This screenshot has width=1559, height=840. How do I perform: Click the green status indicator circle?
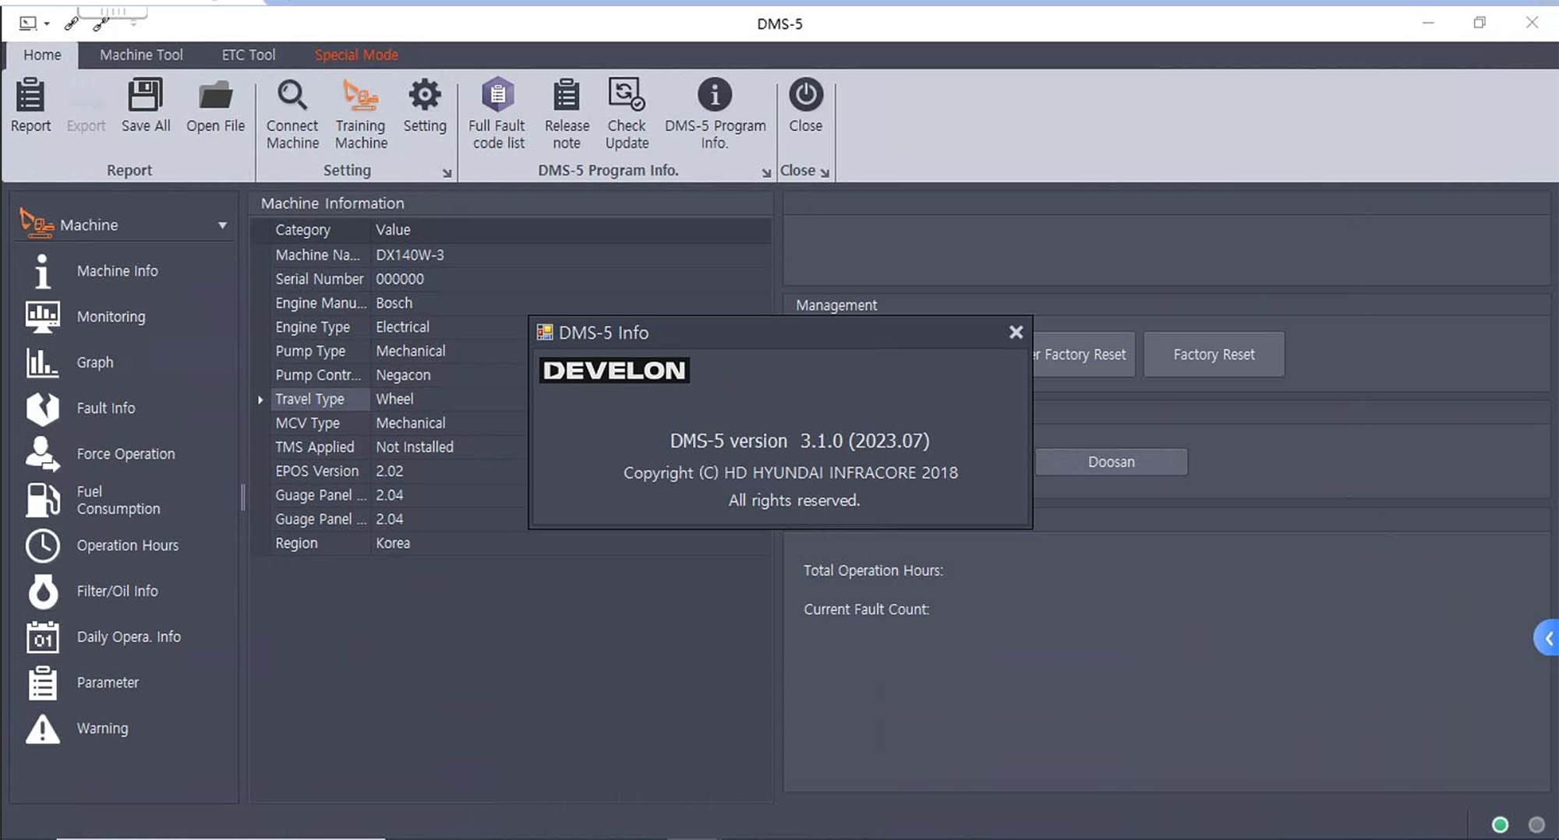point(1500,824)
